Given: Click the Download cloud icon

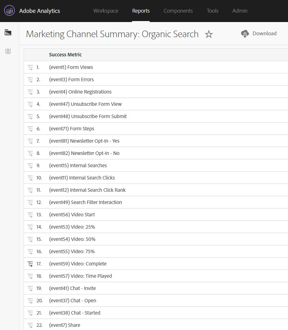Looking at the screenshot, I should click(245, 34).
